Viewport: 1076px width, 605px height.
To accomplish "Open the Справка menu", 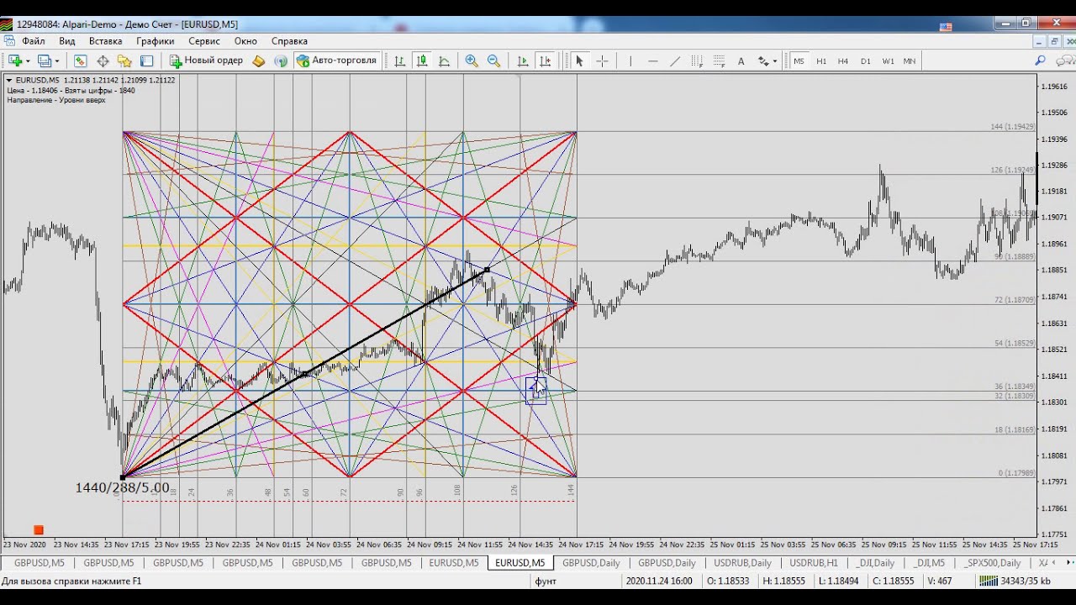I will click(x=289, y=40).
